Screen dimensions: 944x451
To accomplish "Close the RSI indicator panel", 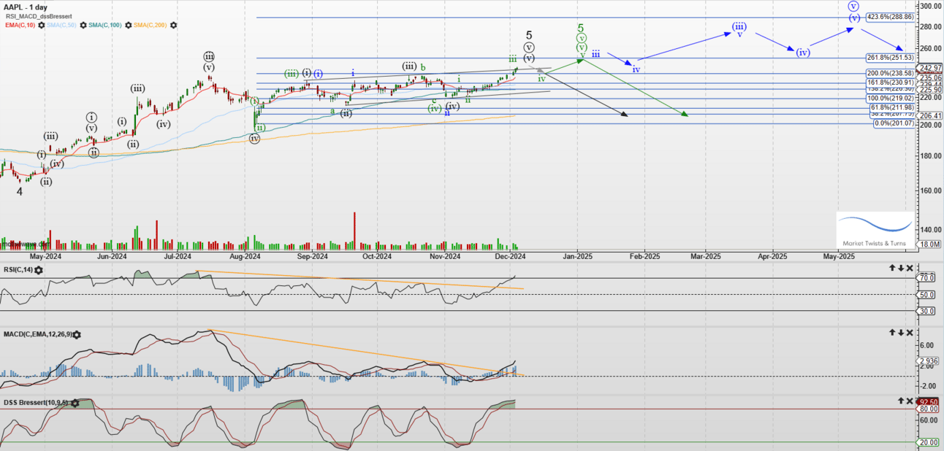I will point(910,269).
